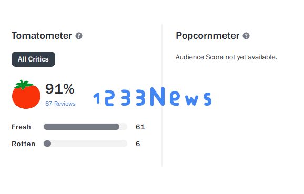Click the Popcornmeter help question mark icon
Viewport: 304px width, 194px height.
246,36
